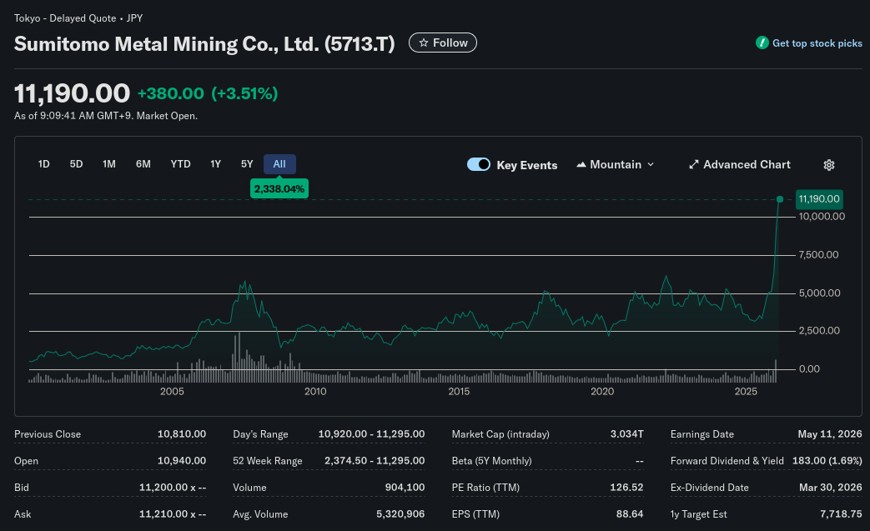Click the Market Cap value 3.034T

tap(627, 434)
